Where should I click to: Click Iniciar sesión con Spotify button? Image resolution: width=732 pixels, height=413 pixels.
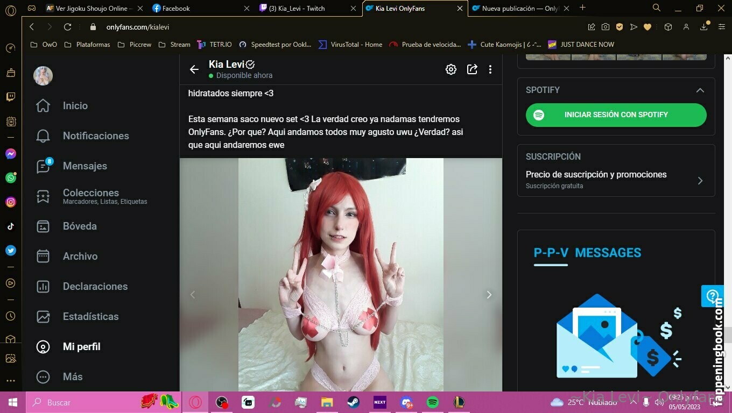click(x=616, y=115)
